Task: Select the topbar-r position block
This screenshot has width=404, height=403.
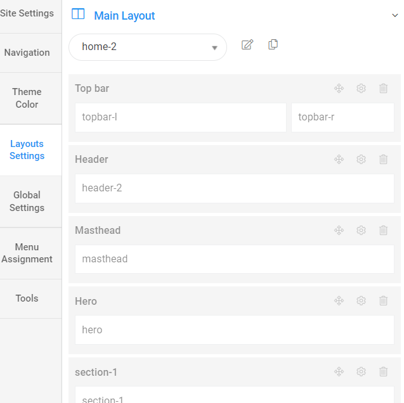Action: 342,117
